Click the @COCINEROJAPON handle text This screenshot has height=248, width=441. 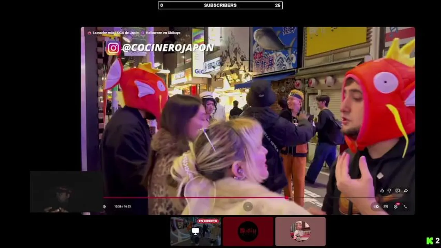[168, 48]
